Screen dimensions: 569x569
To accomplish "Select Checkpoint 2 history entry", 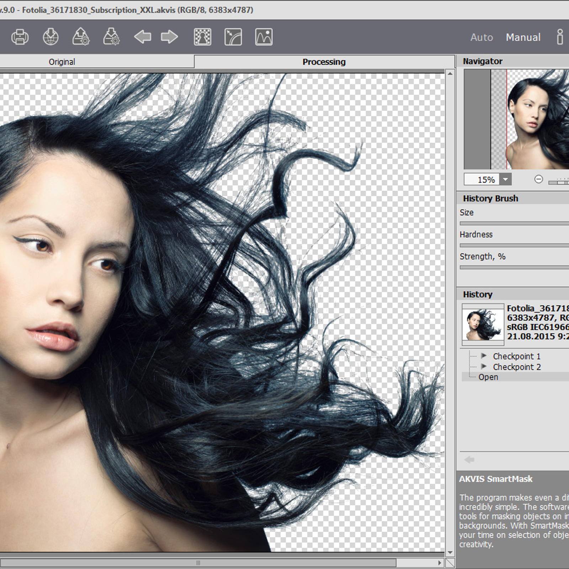I will tap(517, 367).
